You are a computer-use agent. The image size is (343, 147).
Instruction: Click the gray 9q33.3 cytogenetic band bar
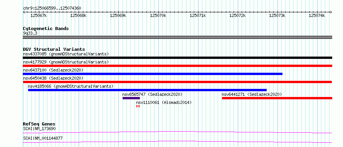pyautogui.click(x=177, y=37)
